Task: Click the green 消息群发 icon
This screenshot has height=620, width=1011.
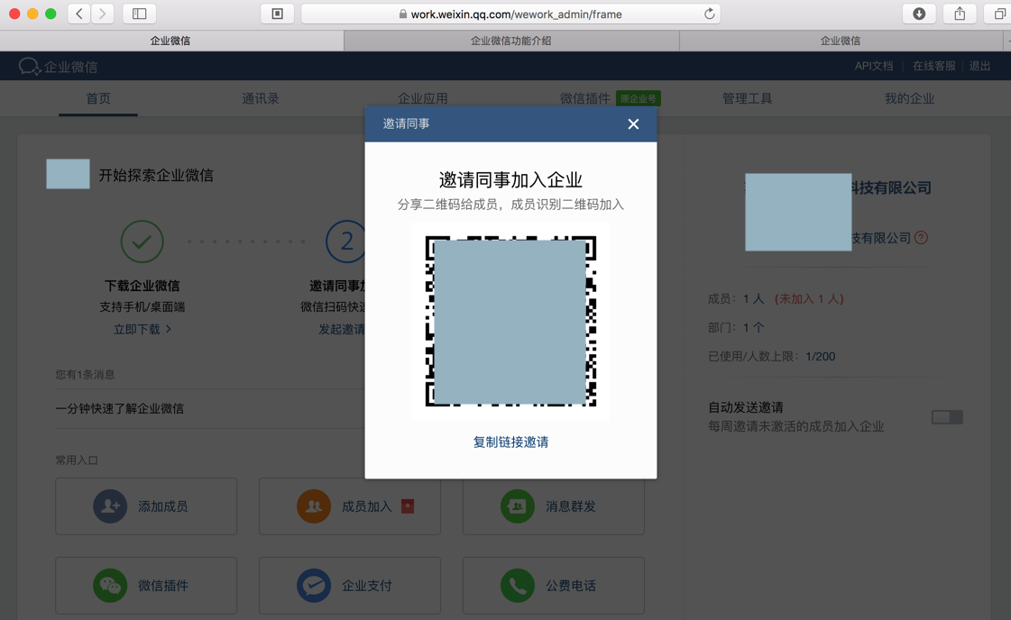Action: tap(518, 506)
